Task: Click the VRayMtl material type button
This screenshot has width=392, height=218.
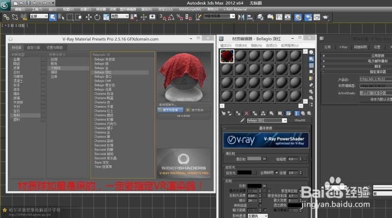Action: point(299,120)
